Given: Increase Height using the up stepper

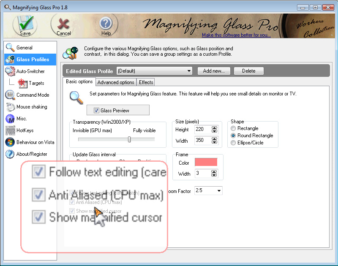Looking at the screenshot, I should 214,128.
